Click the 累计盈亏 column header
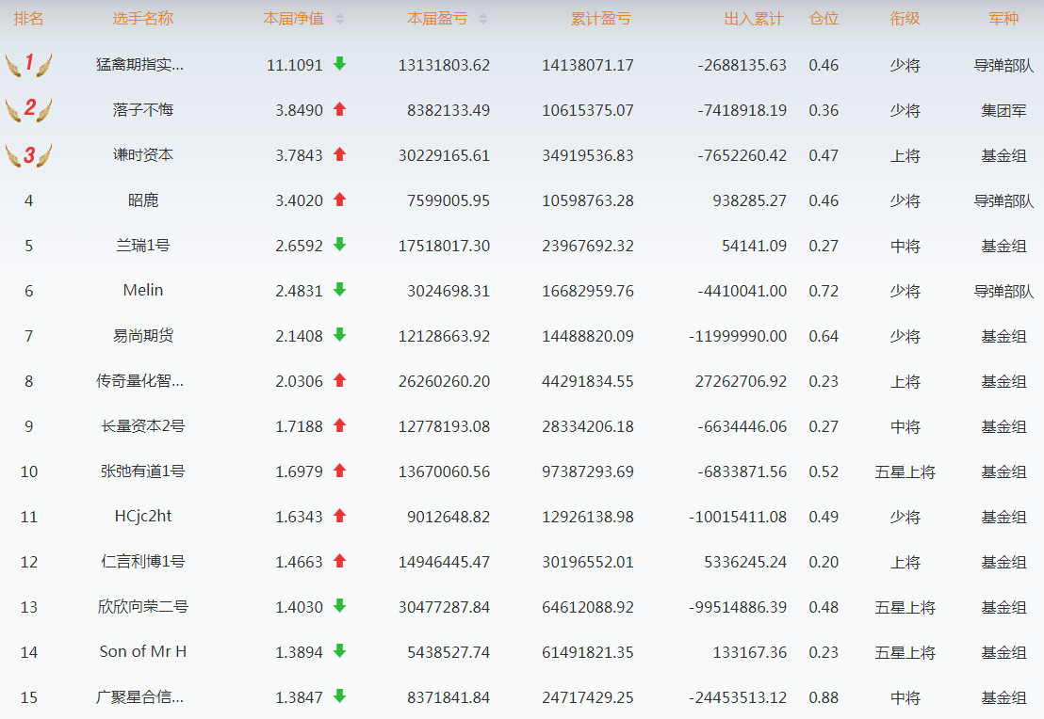The height and width of the screenshot is (719, 1044). pos(600,19)
